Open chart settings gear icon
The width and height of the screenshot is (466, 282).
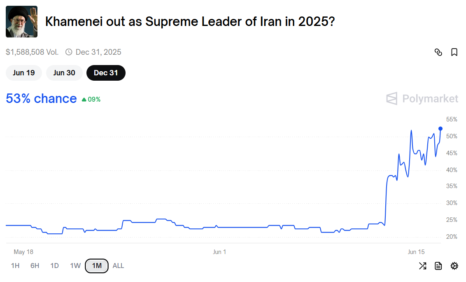pyautogui.click(x=454, y=266)
